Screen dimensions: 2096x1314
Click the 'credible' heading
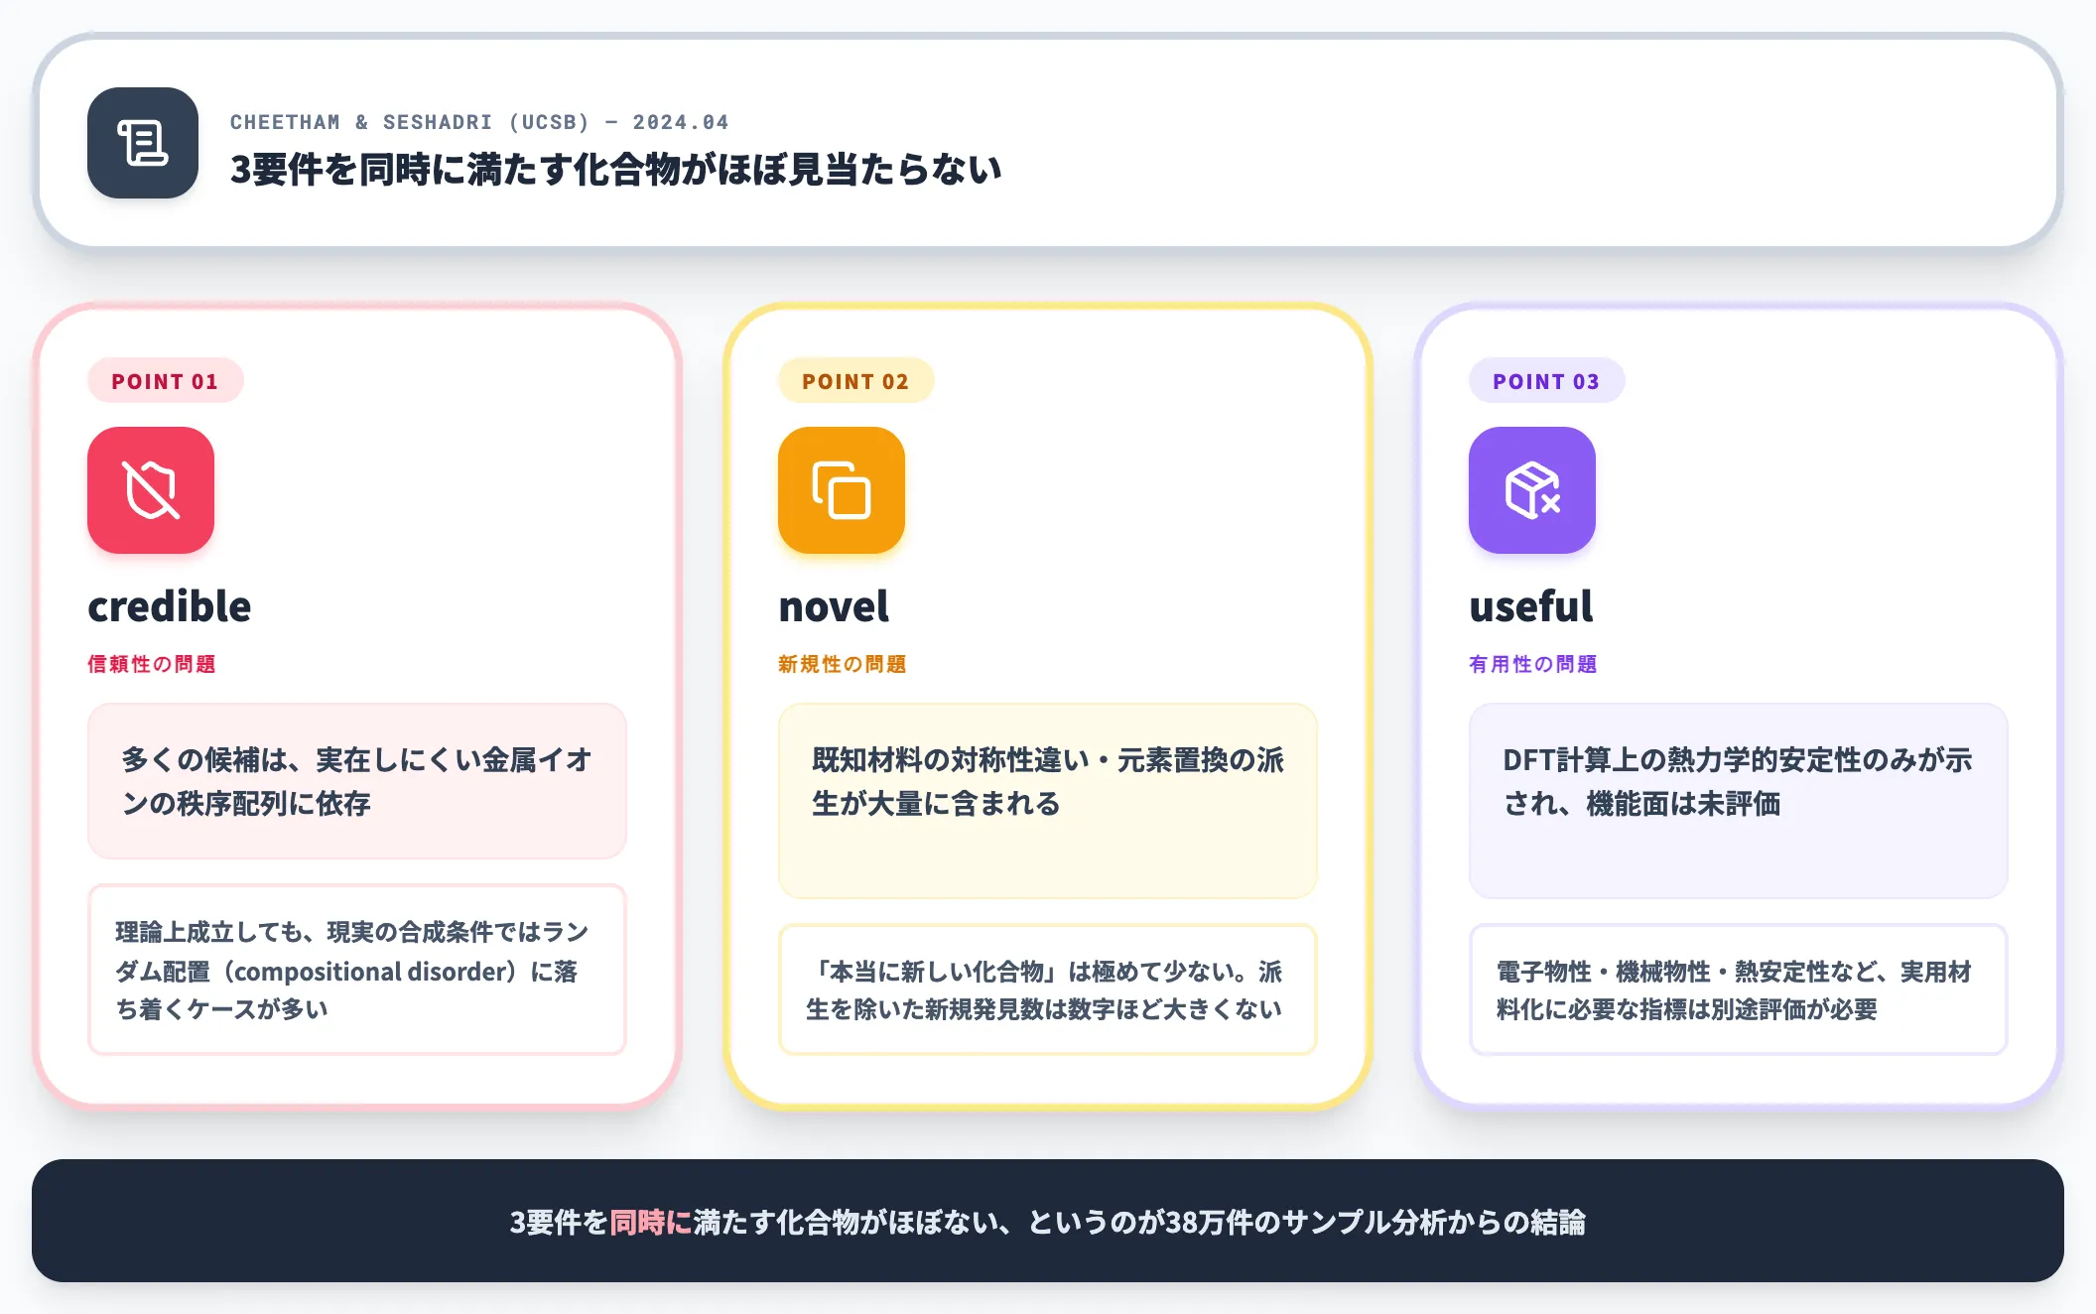[x=170, y=606]
